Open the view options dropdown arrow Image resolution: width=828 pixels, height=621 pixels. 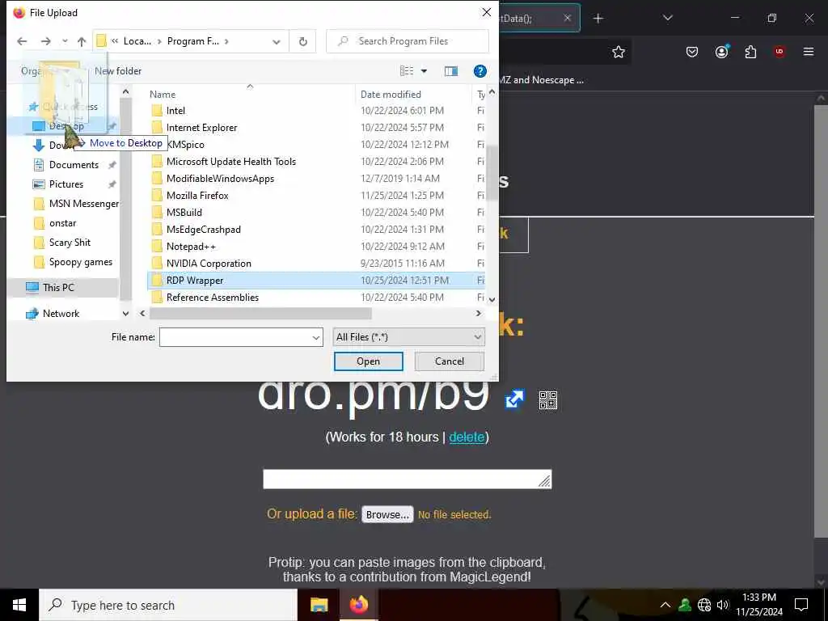[x=424, y=71]
